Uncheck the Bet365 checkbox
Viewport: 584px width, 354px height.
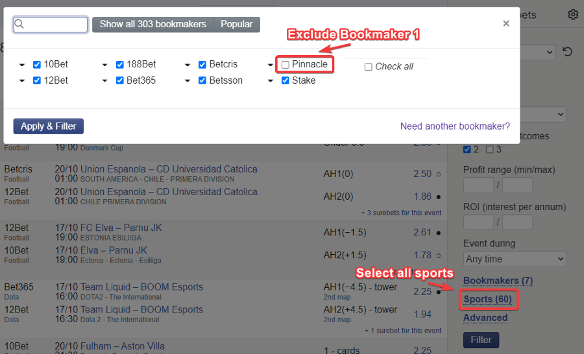click(119, 80)
